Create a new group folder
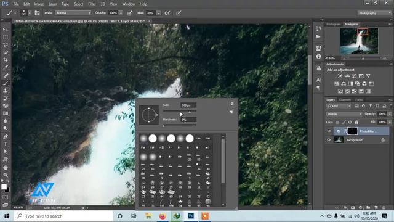 pyautogui.click(x=368, y=208)
